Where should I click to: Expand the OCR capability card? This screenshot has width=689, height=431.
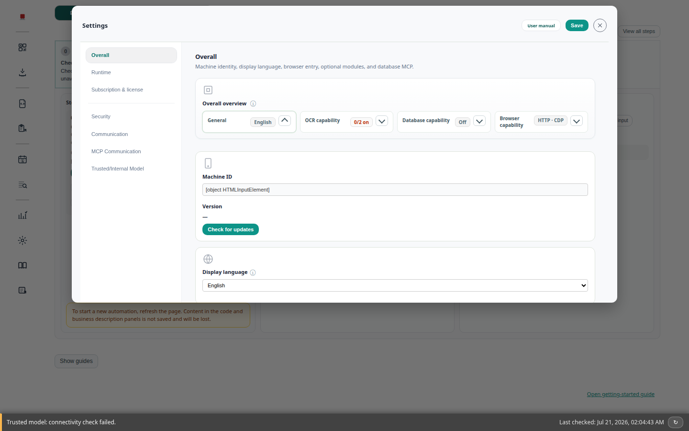382,121
